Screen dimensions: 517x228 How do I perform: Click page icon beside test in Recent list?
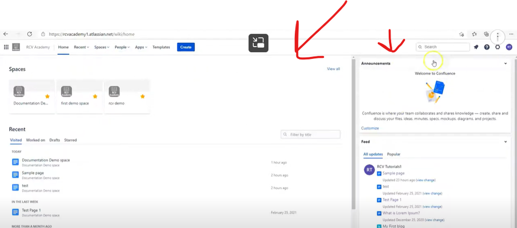coord(15,187)
